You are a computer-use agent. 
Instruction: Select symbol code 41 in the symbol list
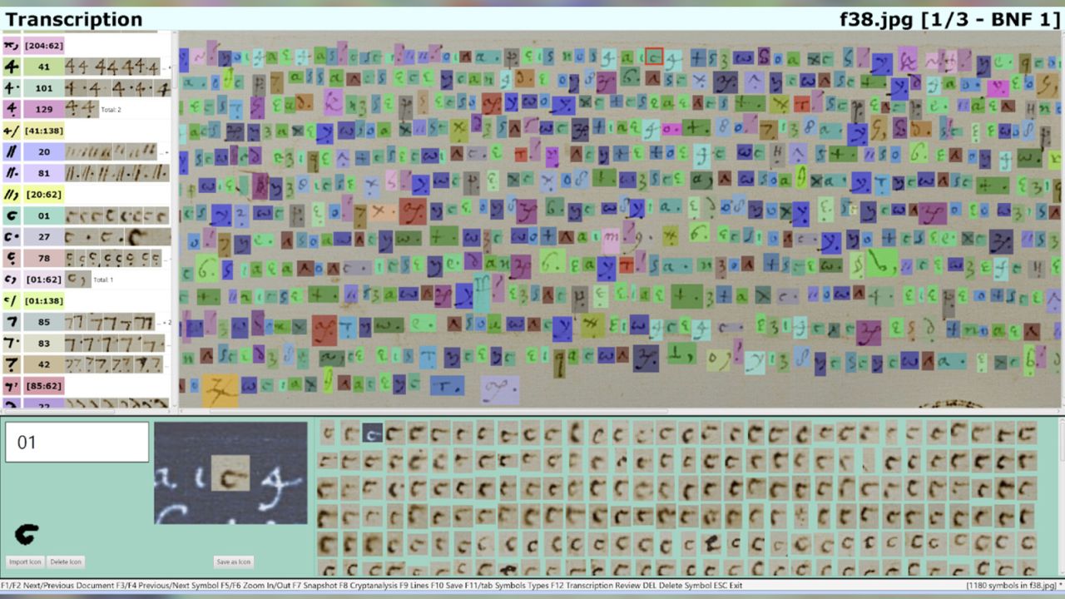pos(43,67)
